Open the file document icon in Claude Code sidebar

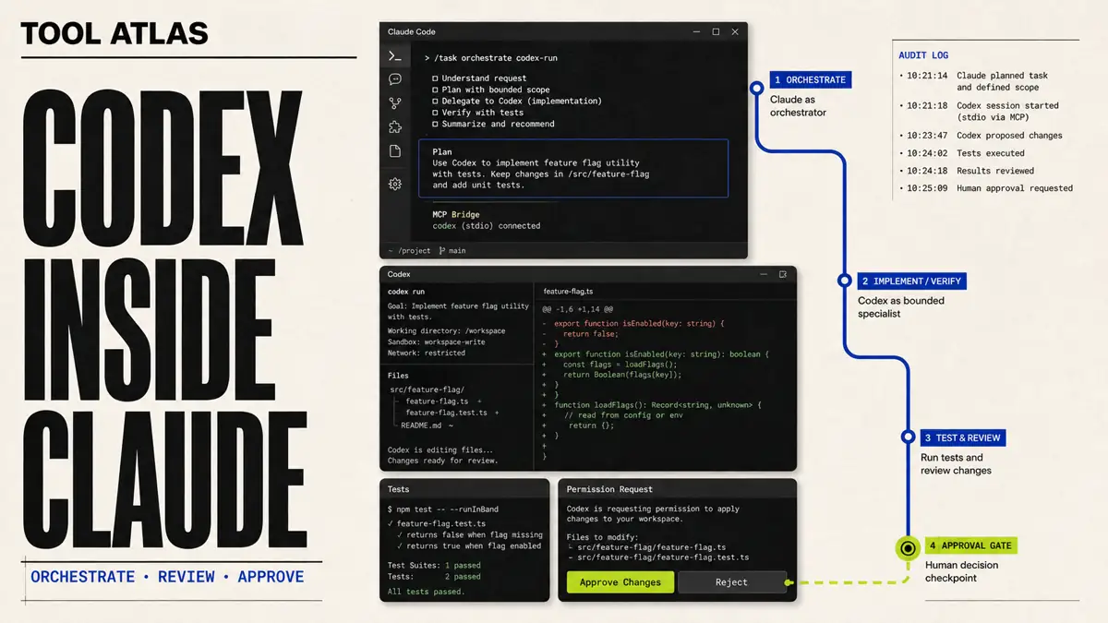[x=395, y=150]
